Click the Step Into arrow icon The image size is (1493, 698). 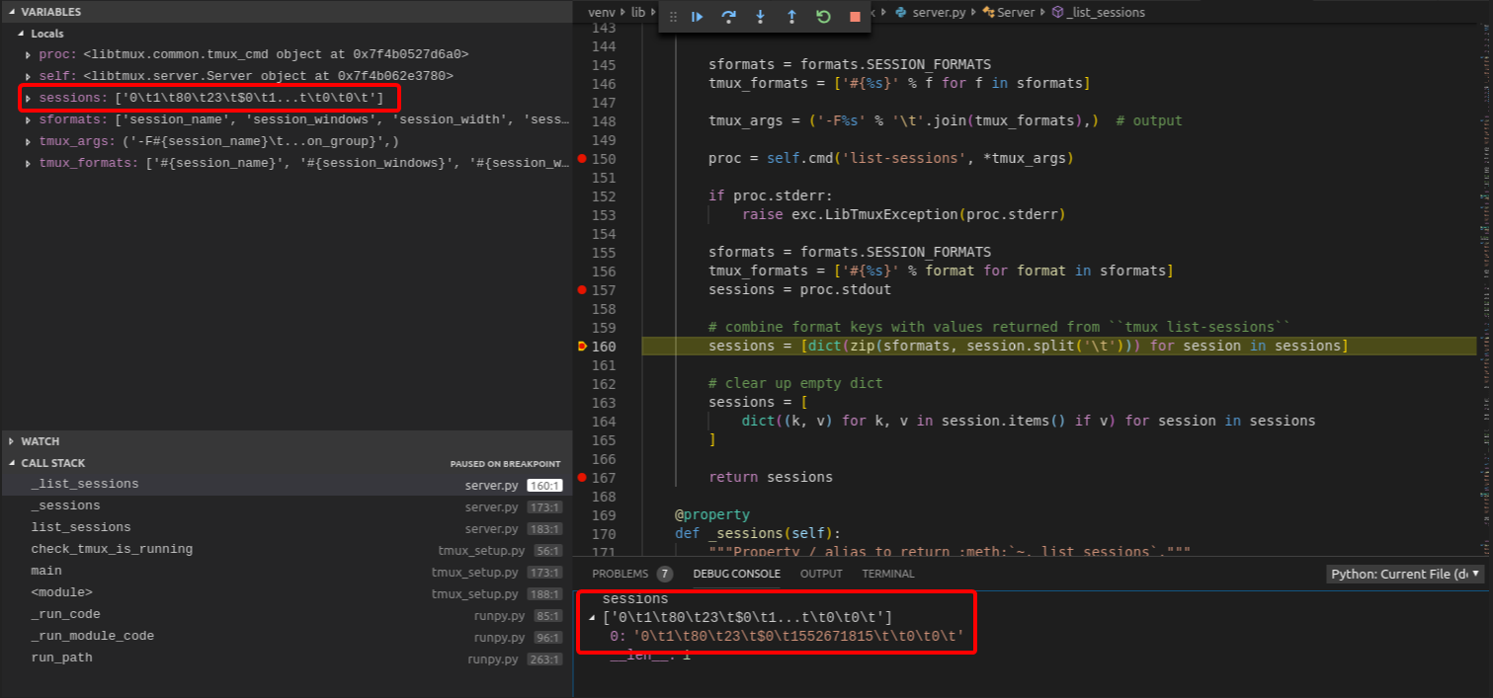(760, 17)
